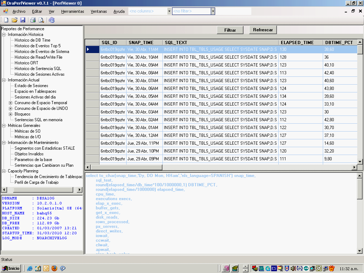The width and height of the screenshot is (364, 273).
Task: Open Print Preview from the toolbar
Action: click(41, 20)
